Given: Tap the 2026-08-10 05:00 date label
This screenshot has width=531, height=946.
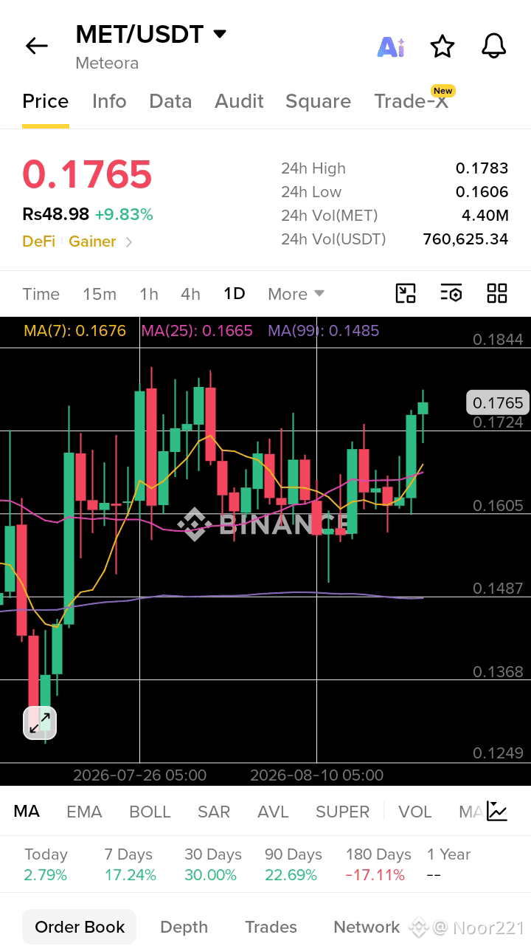Looking at the screenshot, I should (316, 775).
